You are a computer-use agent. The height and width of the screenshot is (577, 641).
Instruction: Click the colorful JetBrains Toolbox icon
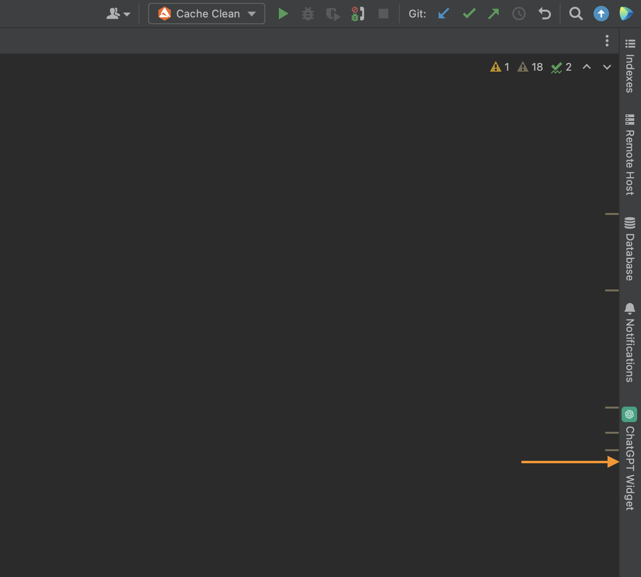[626, 14]
